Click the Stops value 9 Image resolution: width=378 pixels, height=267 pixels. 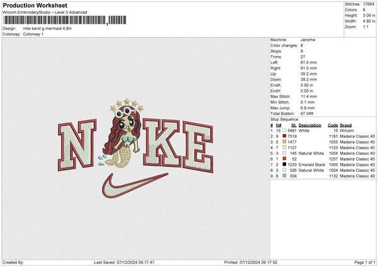302,51
